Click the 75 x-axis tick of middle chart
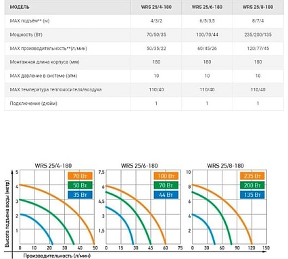Viewport: 288px width, 259px height. (180, 248)
